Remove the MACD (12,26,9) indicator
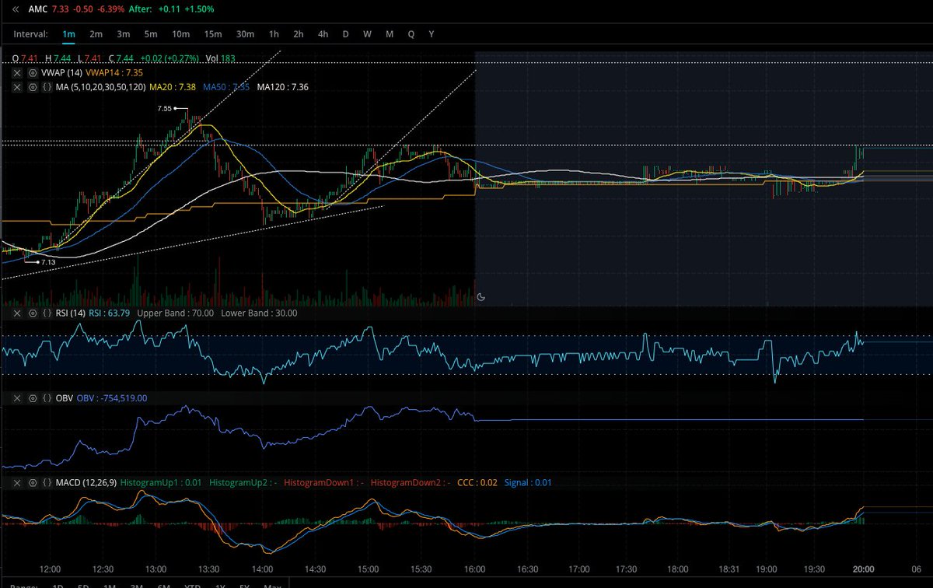 tap(16, 482)
